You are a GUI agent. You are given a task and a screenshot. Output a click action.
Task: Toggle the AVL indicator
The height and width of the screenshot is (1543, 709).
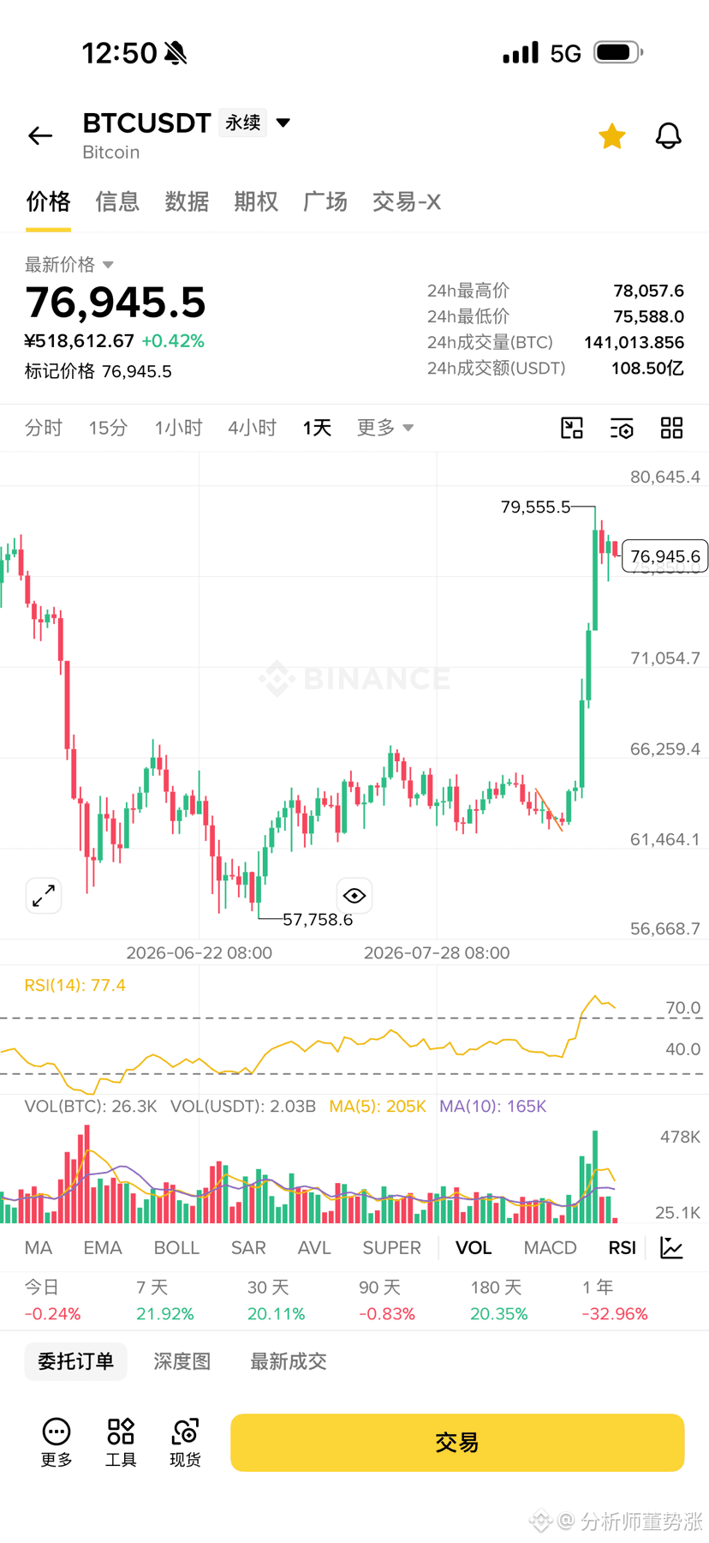point(314,1248)
